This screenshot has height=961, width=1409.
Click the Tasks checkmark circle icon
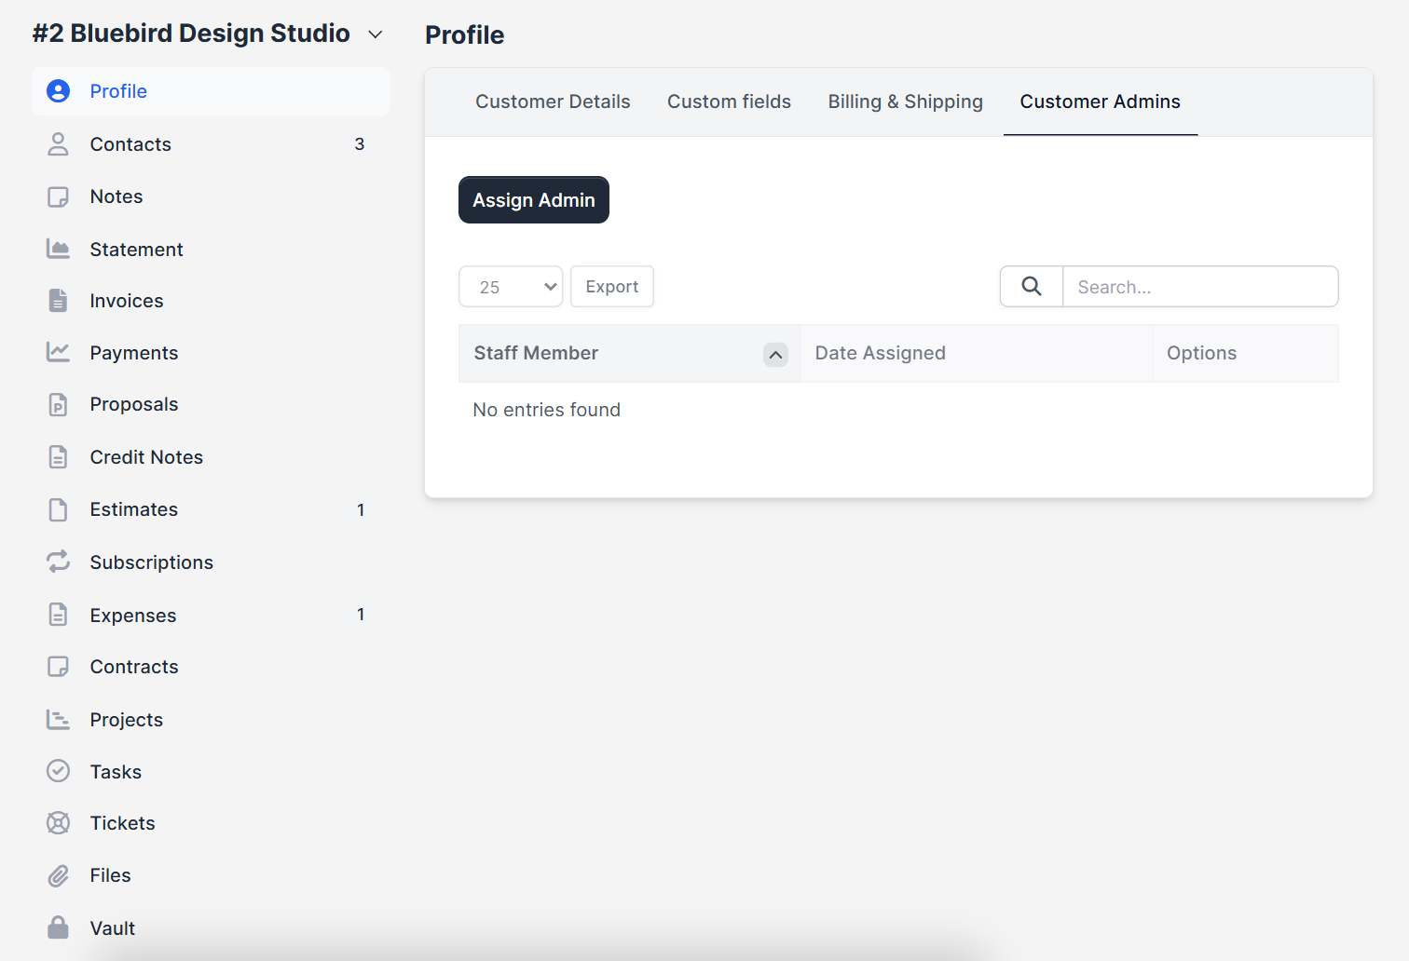click(58, 771)
